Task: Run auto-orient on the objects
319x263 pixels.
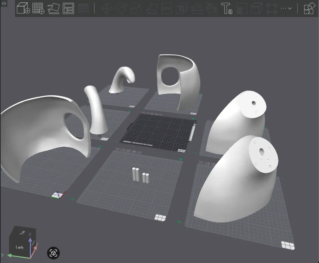Action: point(53,9)
